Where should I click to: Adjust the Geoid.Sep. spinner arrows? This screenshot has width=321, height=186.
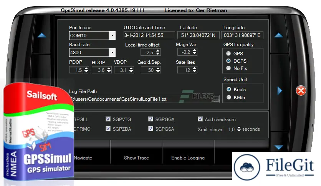click(x=158, y=70)
